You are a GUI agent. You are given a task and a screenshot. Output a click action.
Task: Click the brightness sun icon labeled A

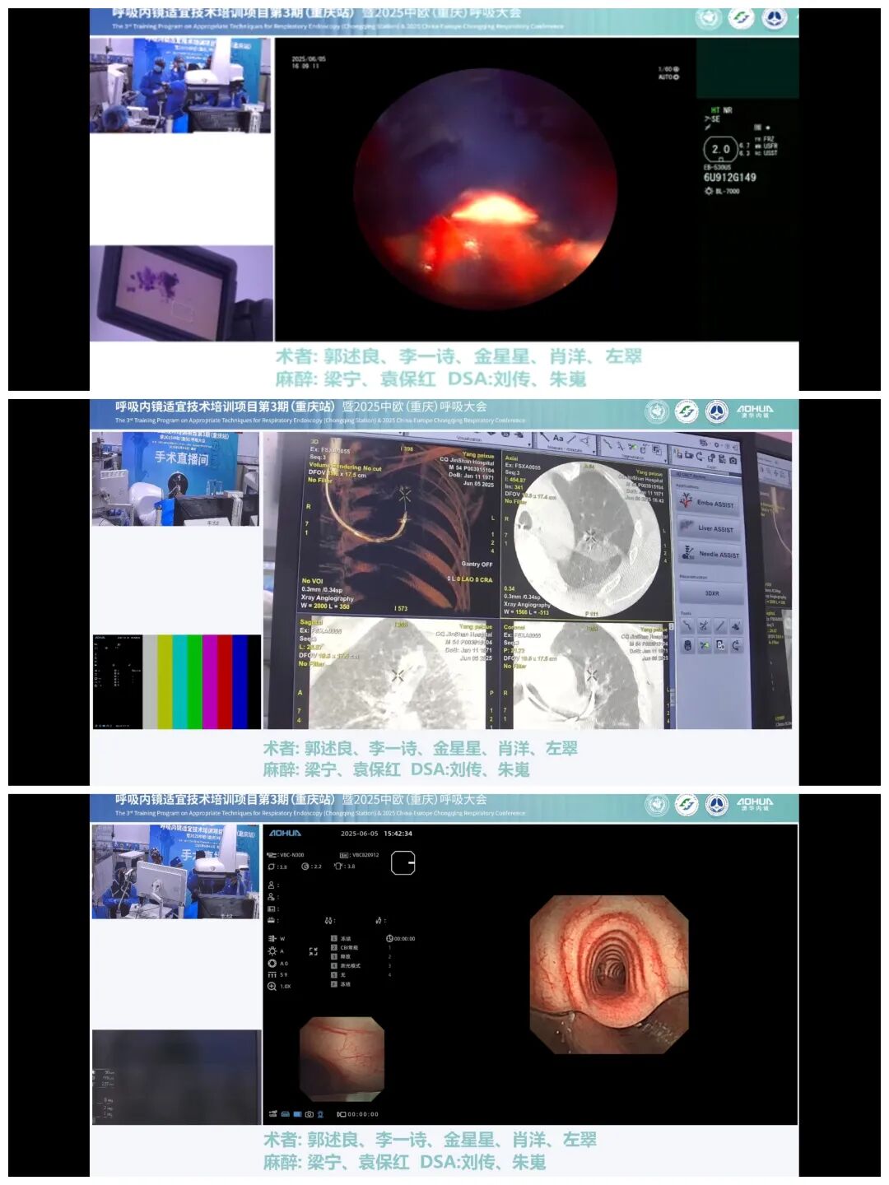click(272, 950)
